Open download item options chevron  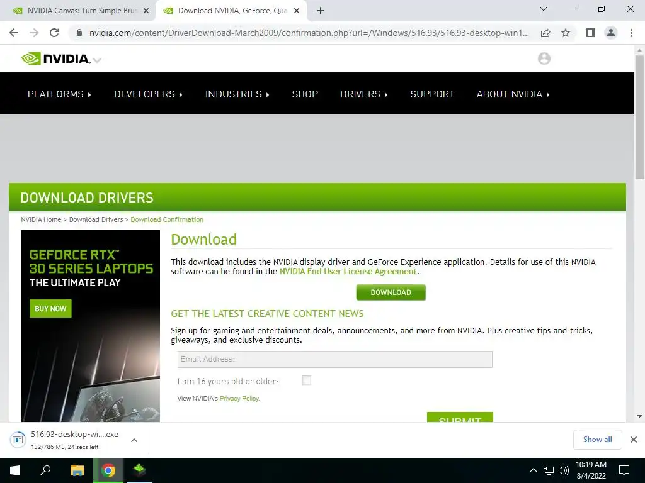coord(134,440)
